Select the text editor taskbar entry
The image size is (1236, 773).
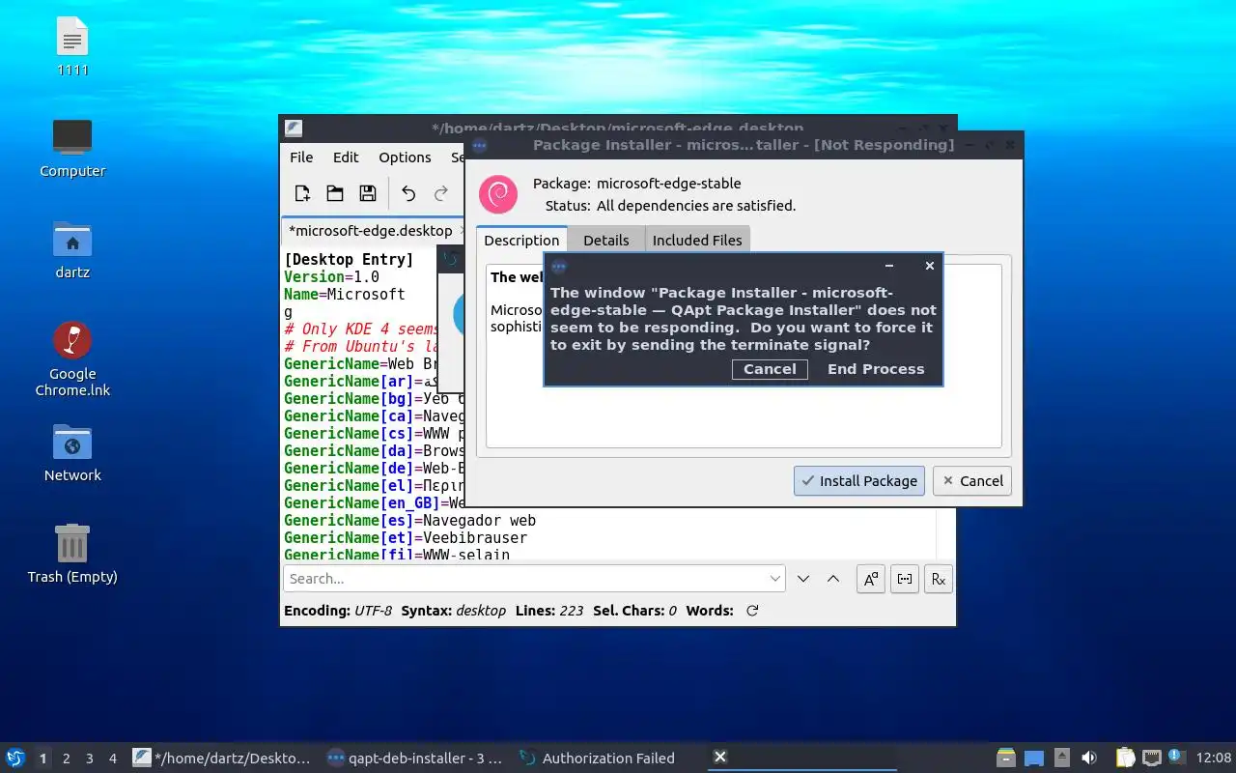coord(224,758)
